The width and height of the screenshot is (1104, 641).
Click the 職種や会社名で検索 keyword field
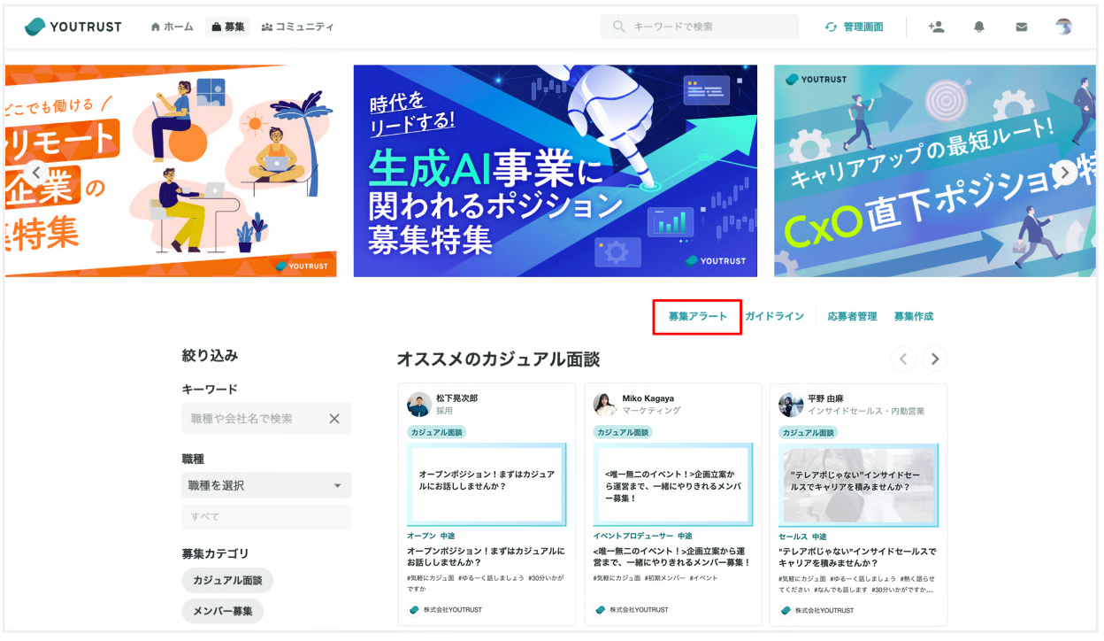[x=266, y=418]
